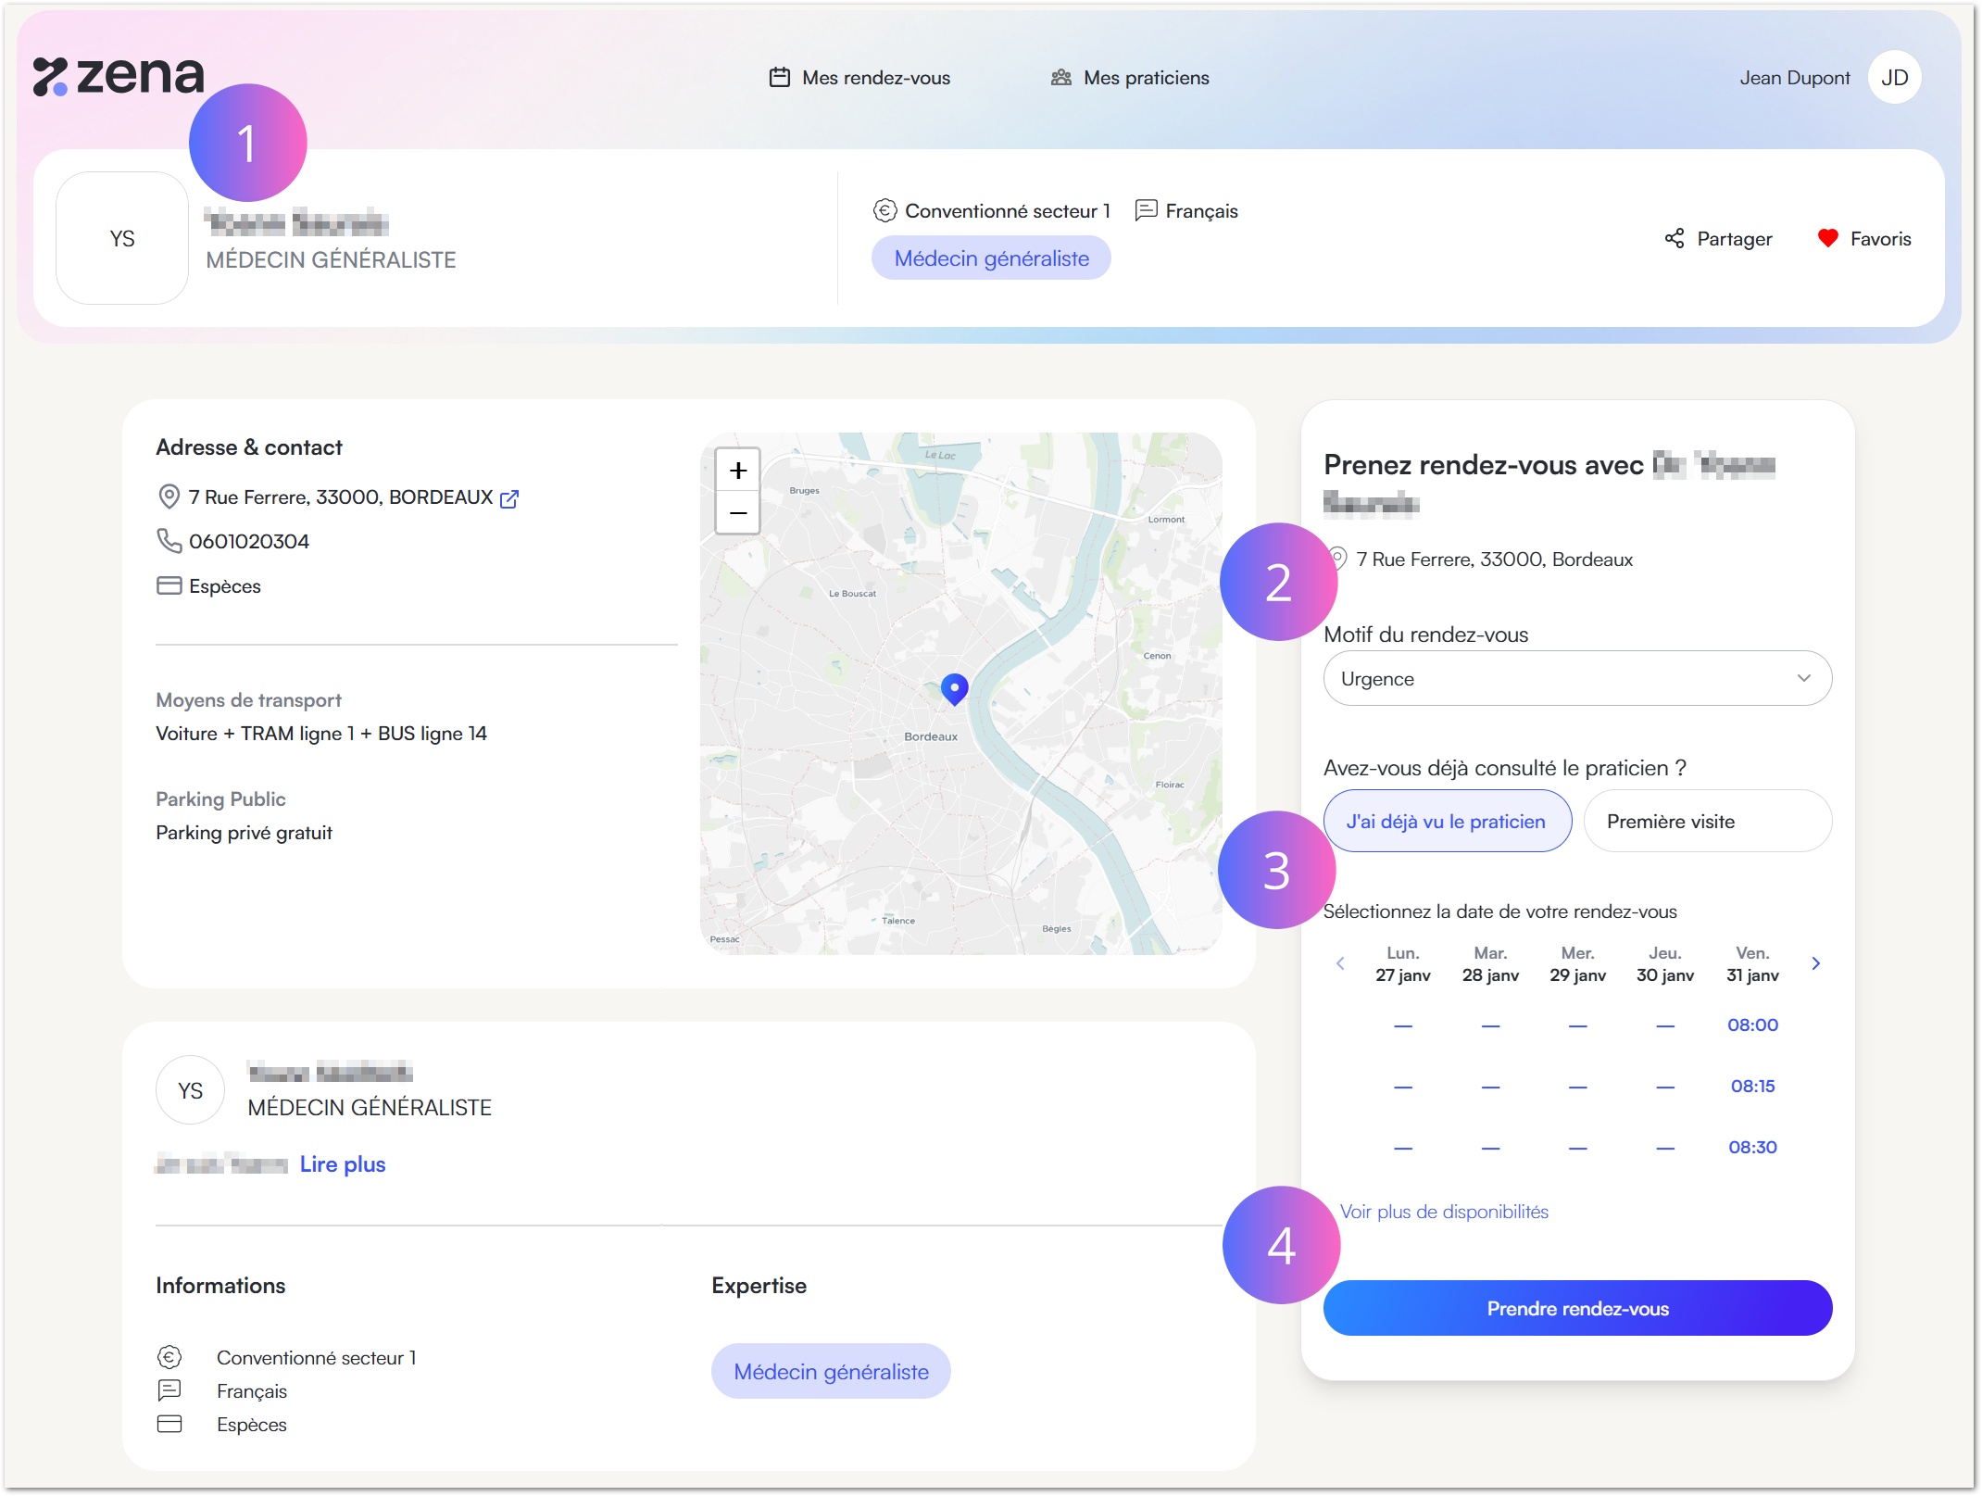Open the Mes praticiens menu
Image resolution: width=1982 pixels, height=1496 pixels.
[1130, 78]
